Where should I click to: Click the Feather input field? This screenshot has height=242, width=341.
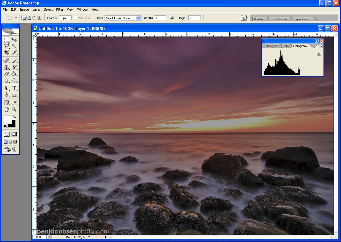[x=65, y=18]
